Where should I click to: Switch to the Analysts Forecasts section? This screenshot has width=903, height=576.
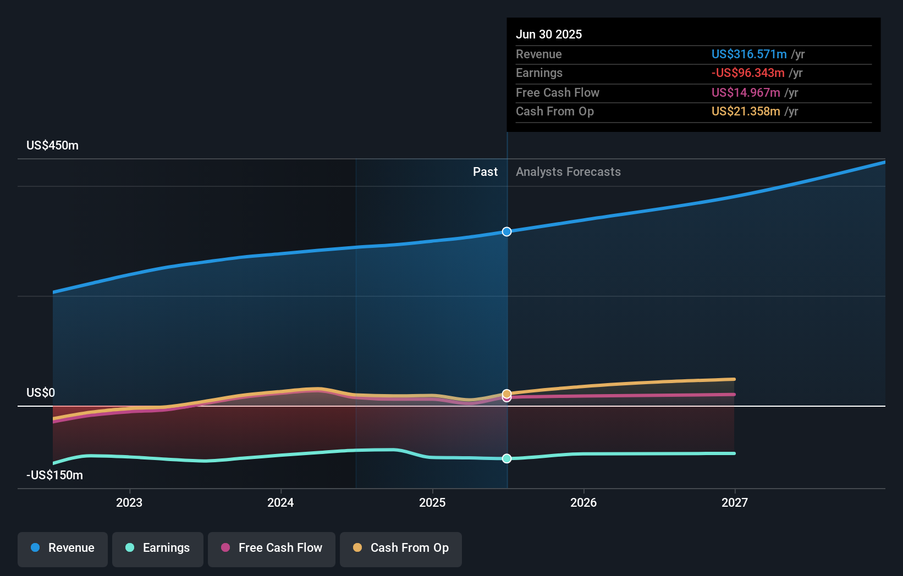click(568, 171)
